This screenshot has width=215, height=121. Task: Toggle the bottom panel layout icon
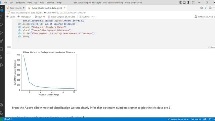click(184, 2)
